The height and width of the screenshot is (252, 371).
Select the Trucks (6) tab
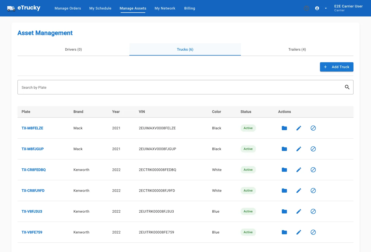point(185,49)
